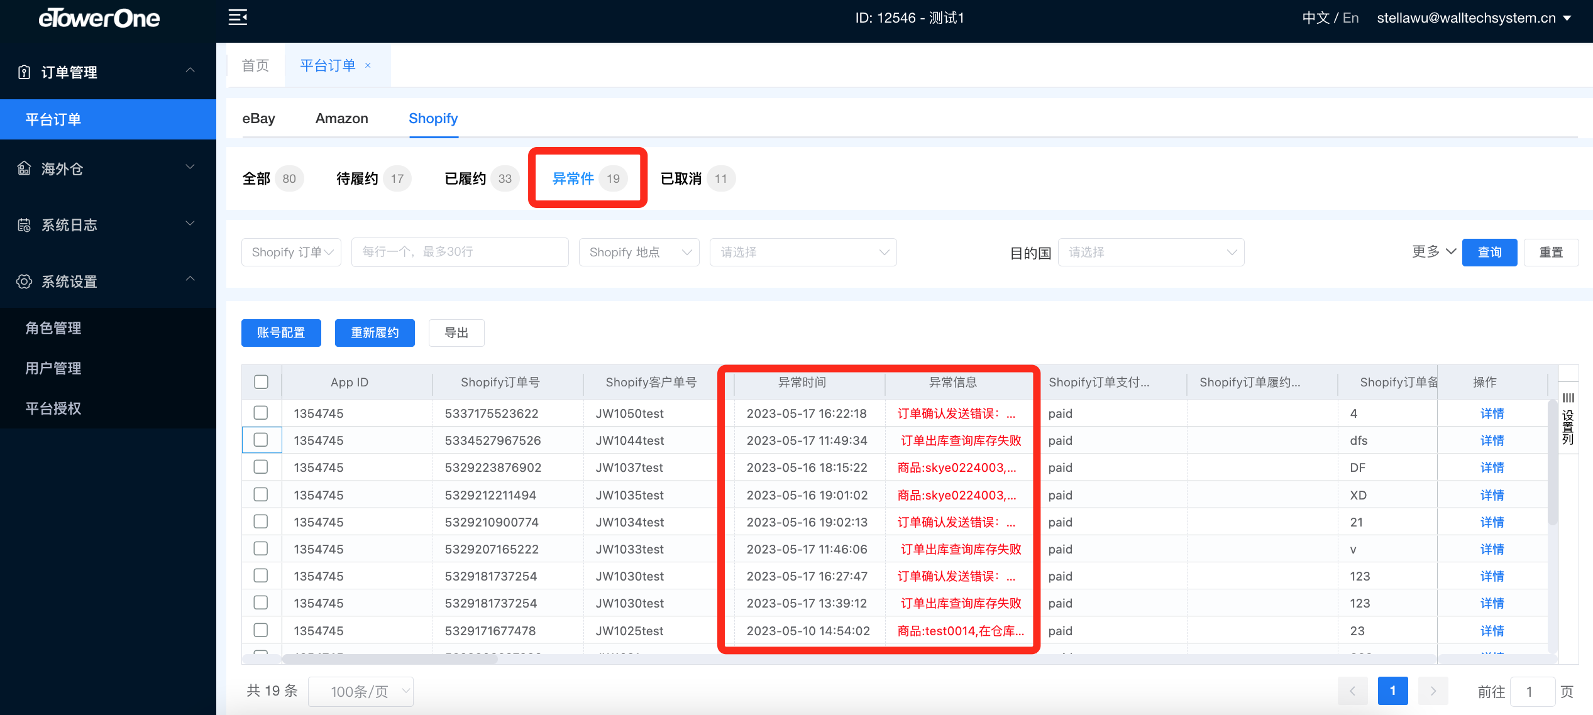Open 详情 for order 5329171677478

[1492, 630]
